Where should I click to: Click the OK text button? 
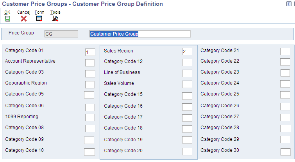(7, 12)
